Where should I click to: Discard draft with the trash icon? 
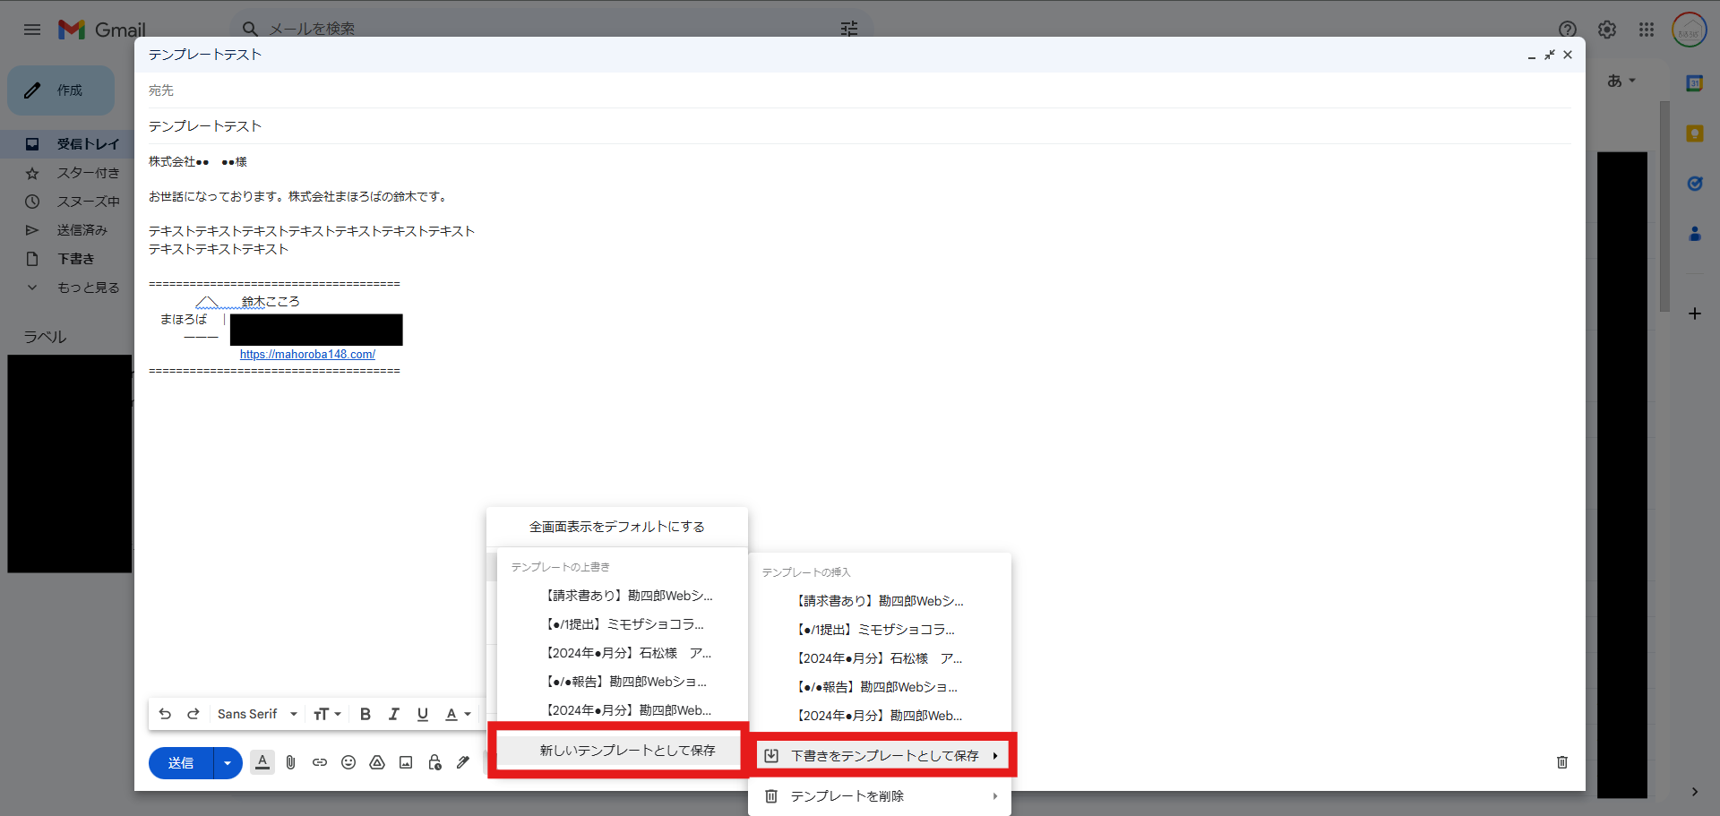(1562, 762)
